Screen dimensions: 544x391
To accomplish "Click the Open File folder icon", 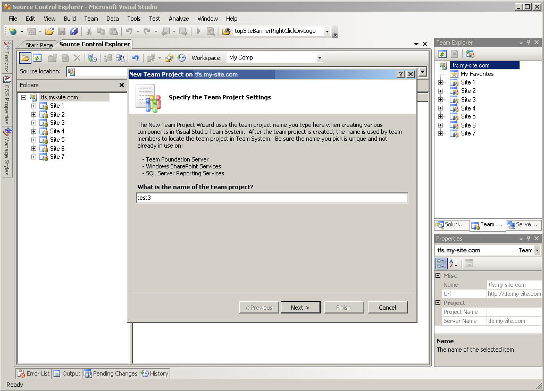I will point(49,31).
